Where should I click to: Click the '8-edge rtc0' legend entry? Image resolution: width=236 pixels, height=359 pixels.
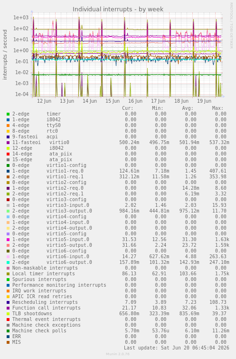click(x=35, y=131)
